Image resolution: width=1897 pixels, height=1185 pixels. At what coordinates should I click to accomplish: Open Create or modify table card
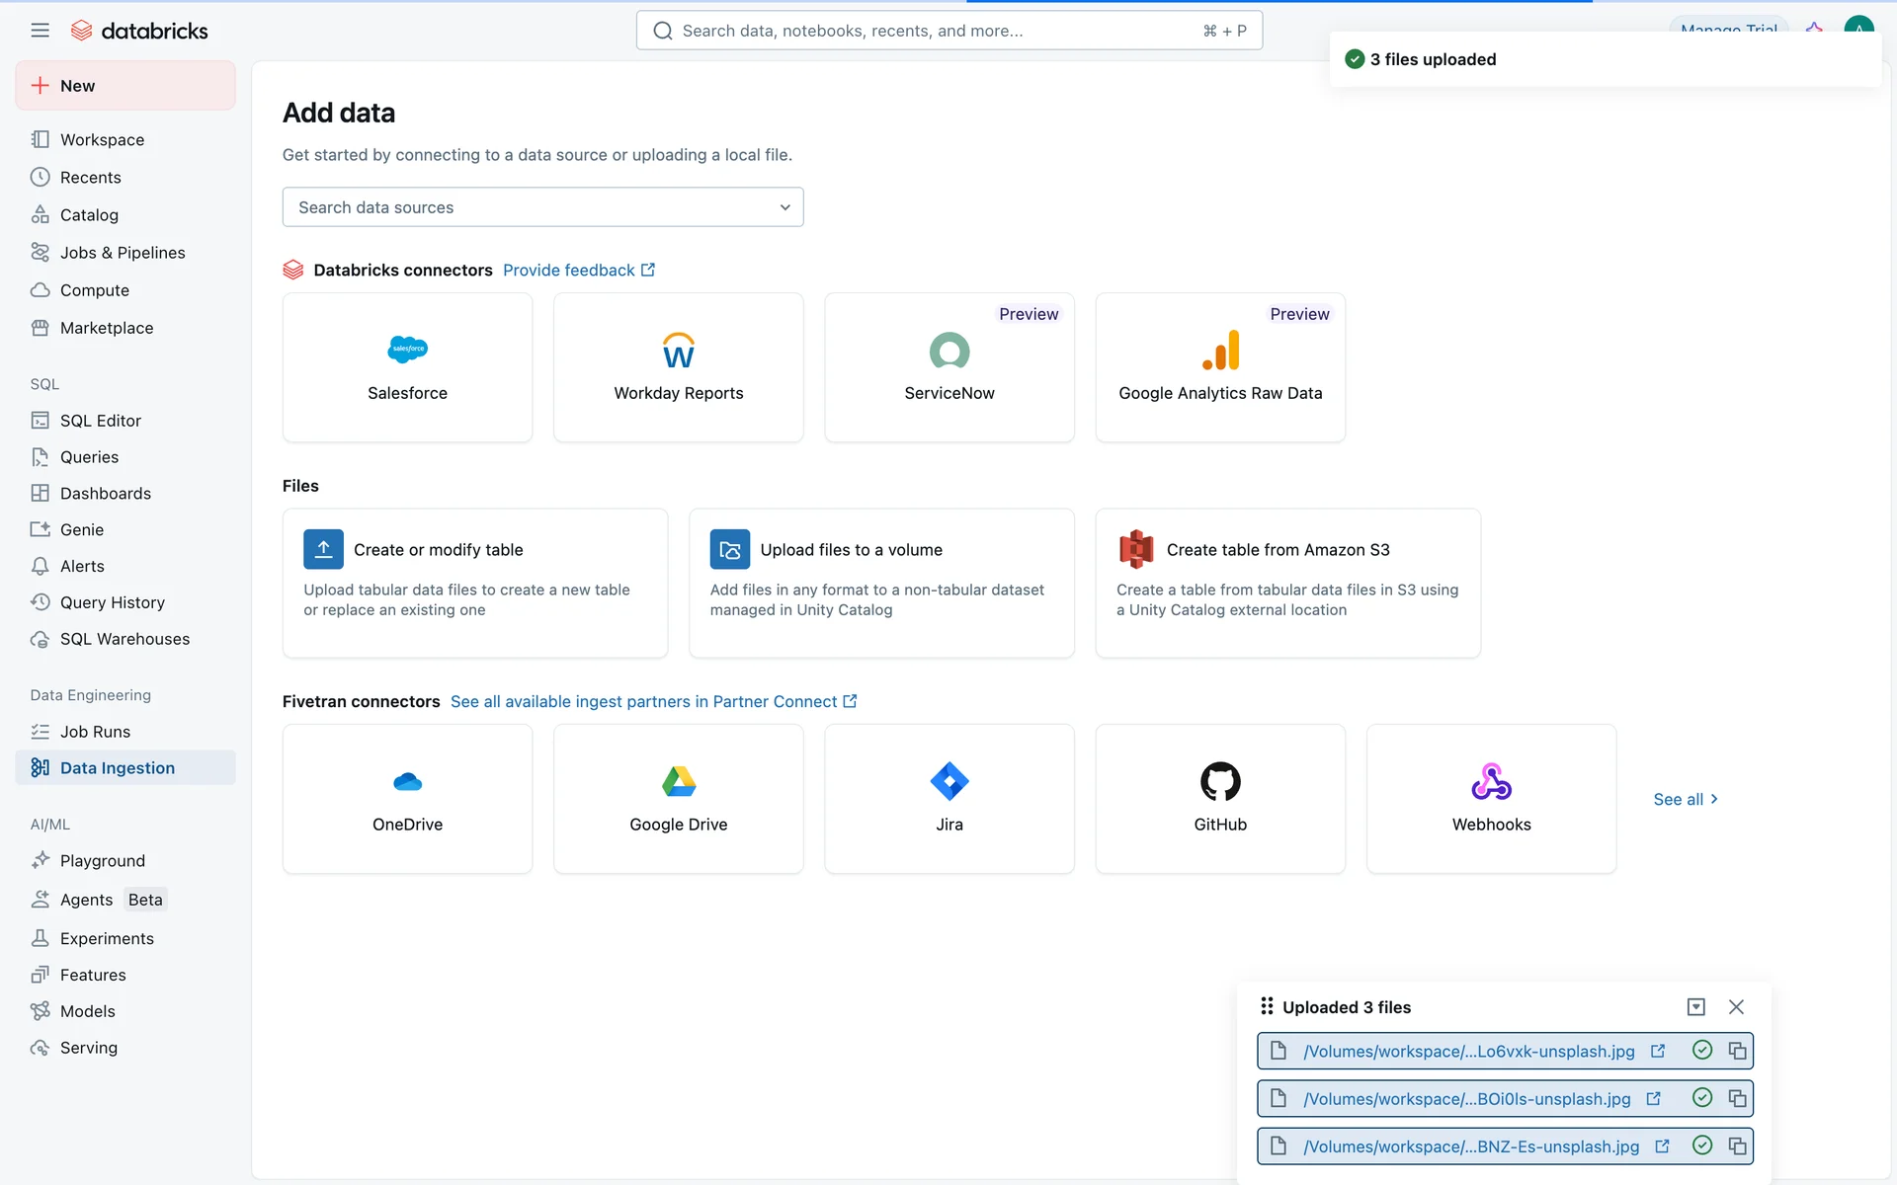pyautogui.click(x=475, y=582)
